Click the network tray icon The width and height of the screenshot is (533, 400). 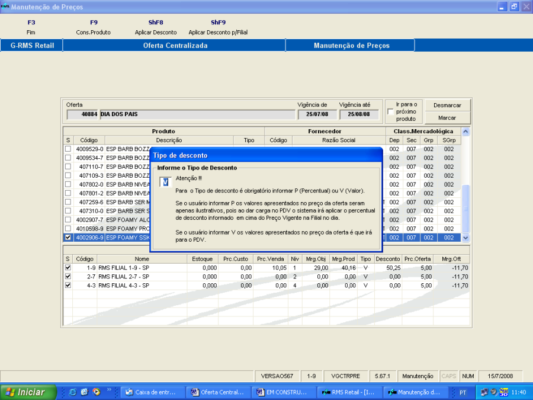click(x=484, y=392)
